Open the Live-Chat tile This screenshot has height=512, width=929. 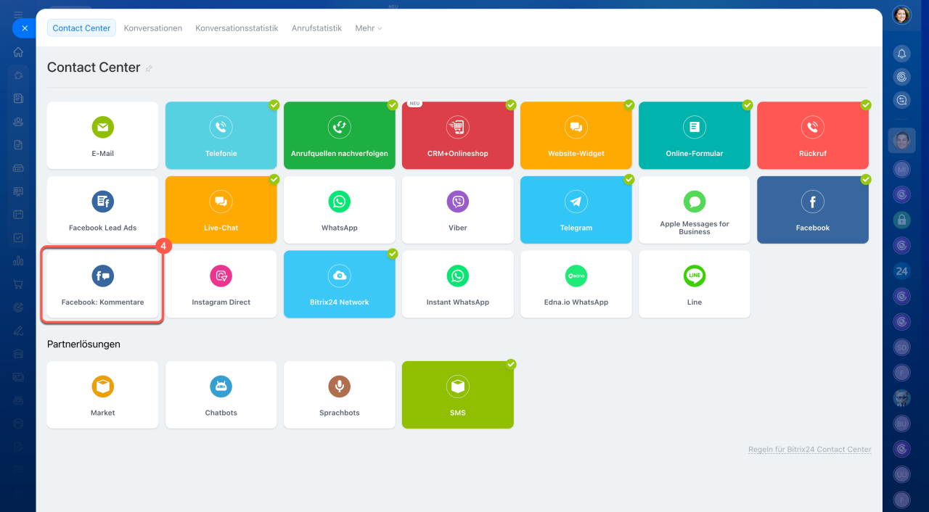coord(221,210)
